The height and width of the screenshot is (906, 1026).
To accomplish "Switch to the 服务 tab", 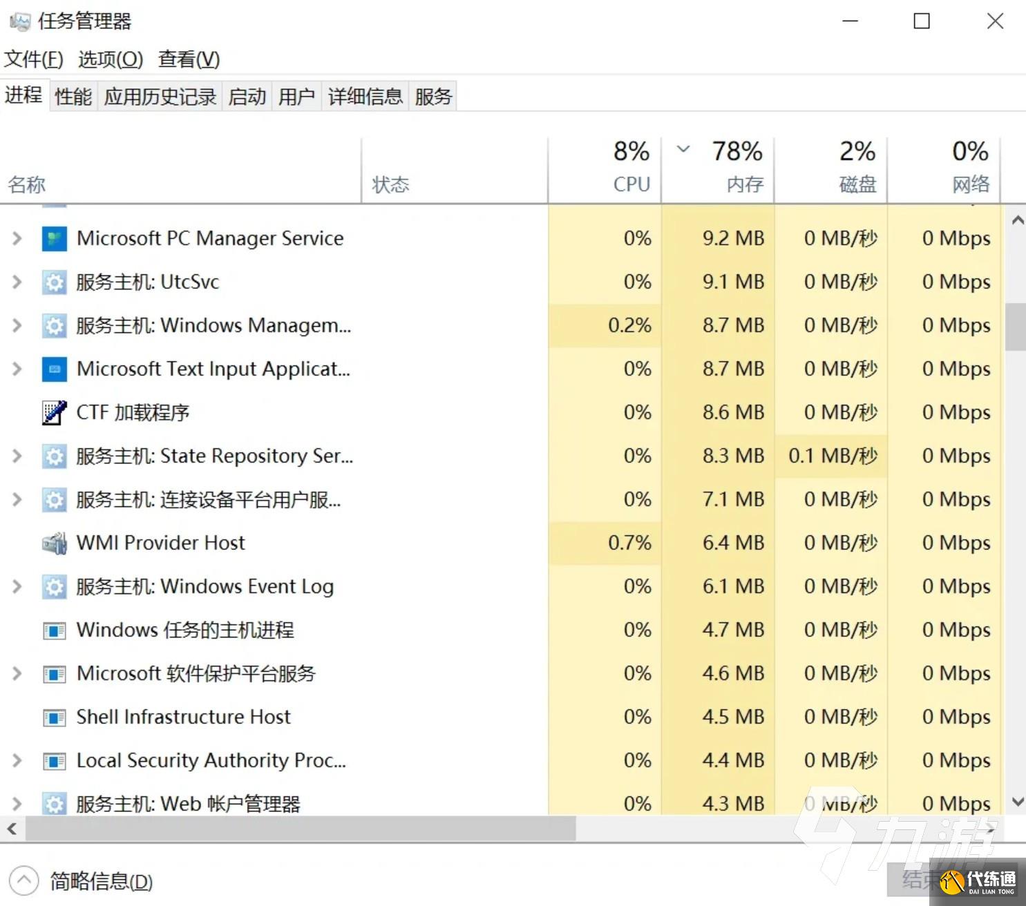I will tap(433, 97).
